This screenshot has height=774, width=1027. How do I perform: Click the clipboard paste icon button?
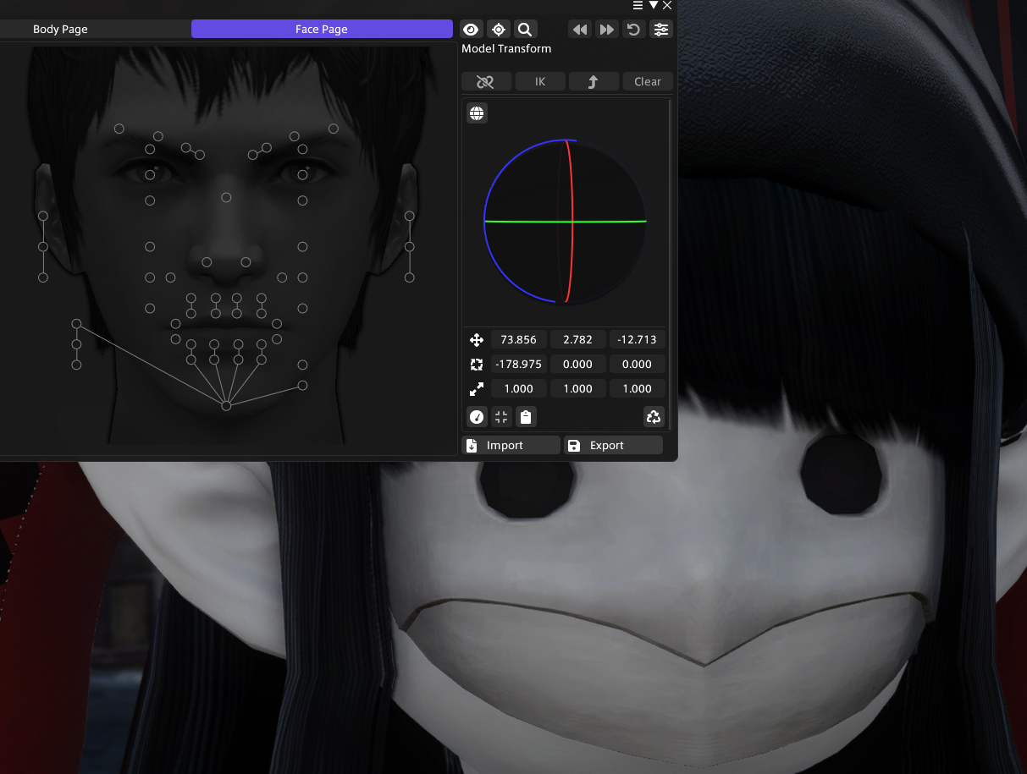(526, 417)
